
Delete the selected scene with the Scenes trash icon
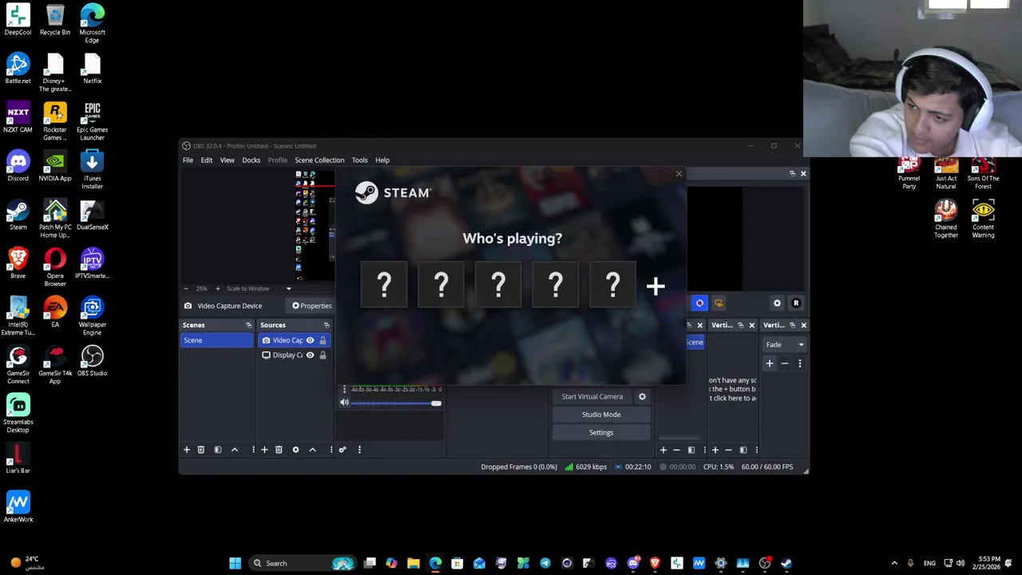201,450
